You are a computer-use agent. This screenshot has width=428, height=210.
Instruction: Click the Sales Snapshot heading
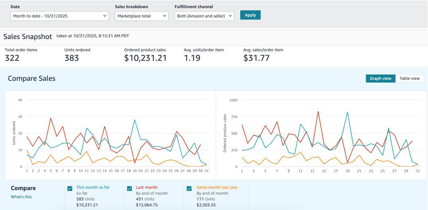click(x=27, y=37)
